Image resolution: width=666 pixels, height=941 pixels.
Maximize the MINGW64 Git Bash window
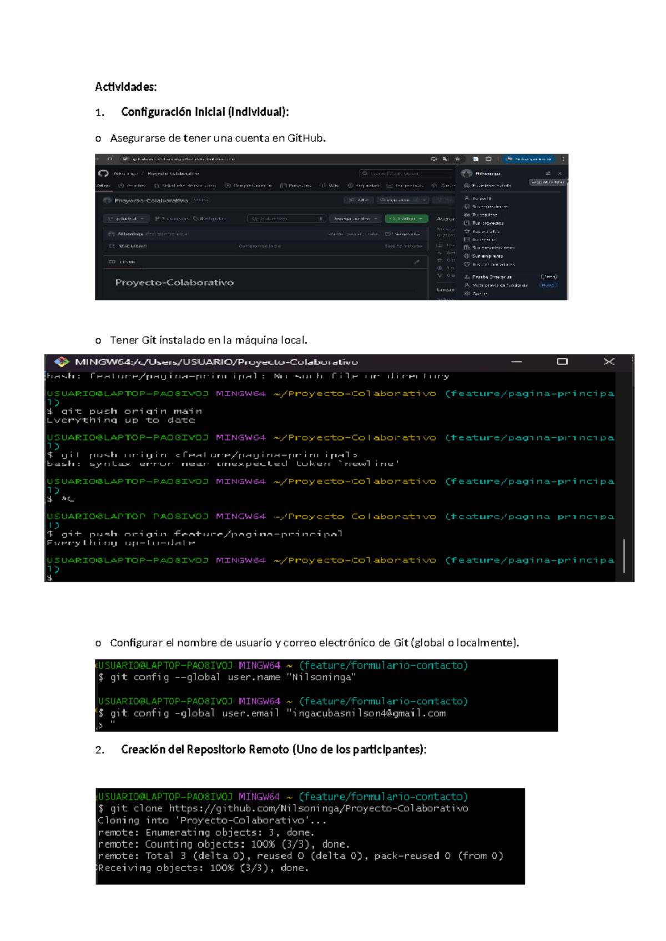562,362
